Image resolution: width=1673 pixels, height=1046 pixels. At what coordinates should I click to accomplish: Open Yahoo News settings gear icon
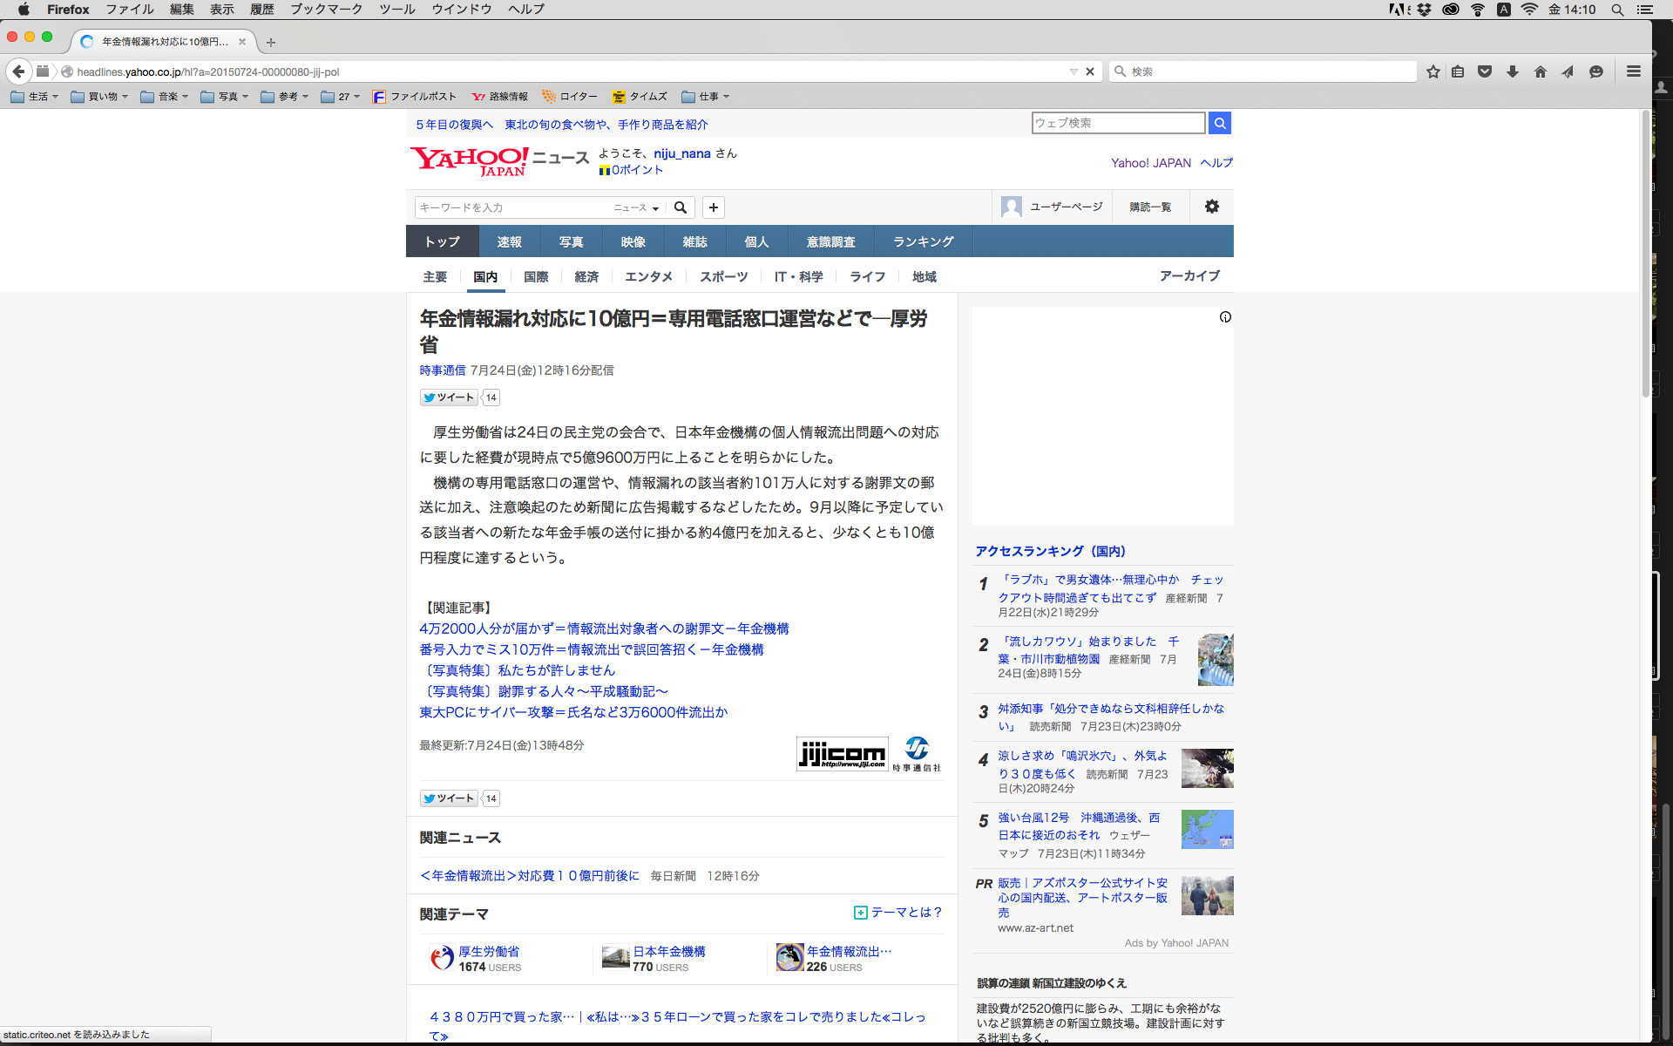click(1211, 207)
